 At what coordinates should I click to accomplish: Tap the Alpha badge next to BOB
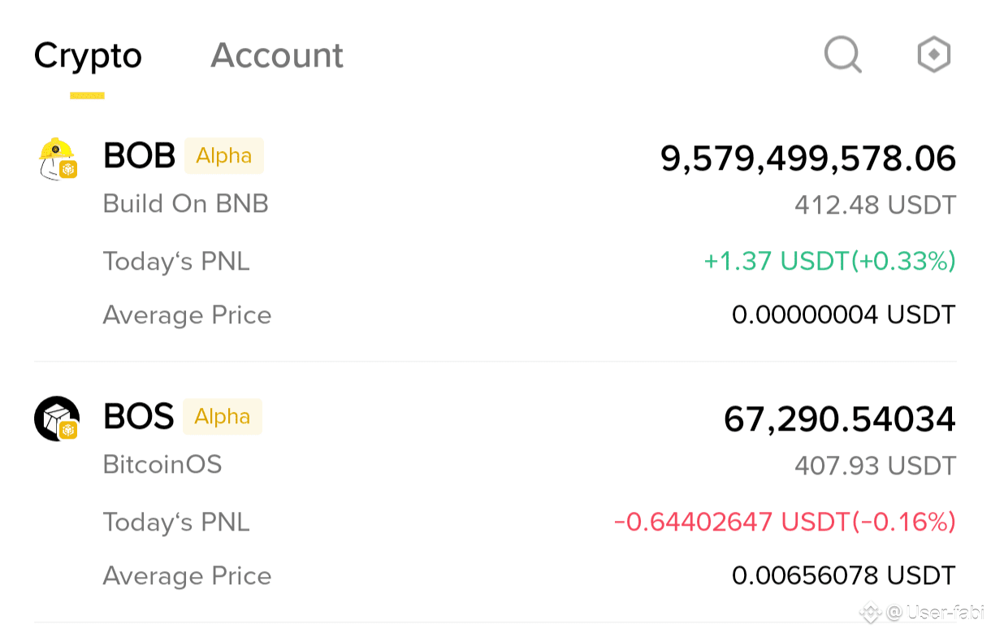click(x=224, y=155)
